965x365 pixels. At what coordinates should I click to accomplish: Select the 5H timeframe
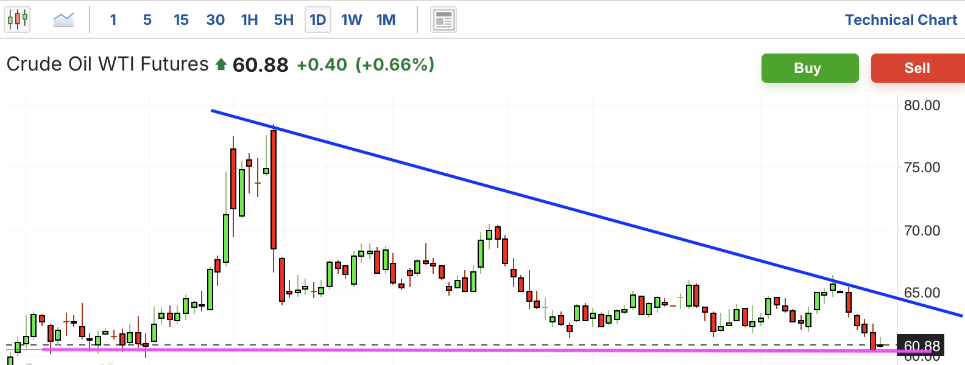tap(284, 20)
